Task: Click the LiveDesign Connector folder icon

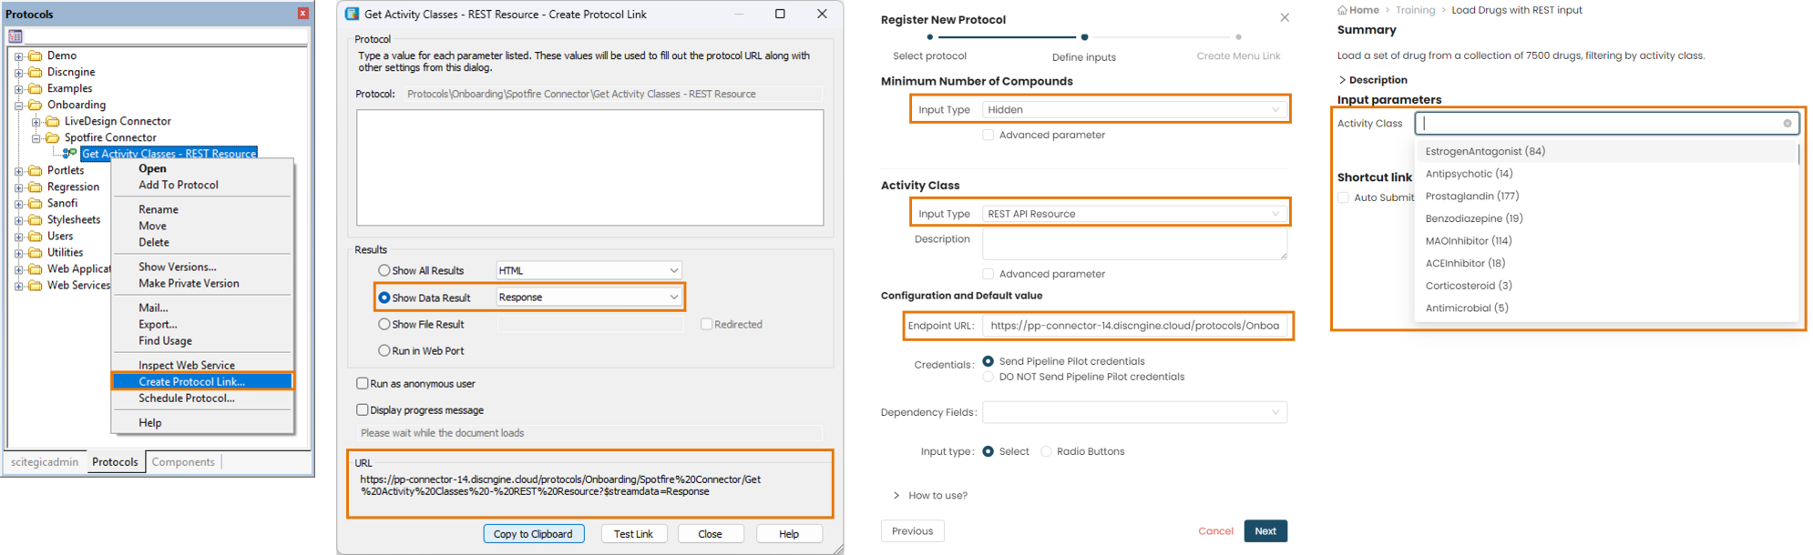Action: click(53, 121)
